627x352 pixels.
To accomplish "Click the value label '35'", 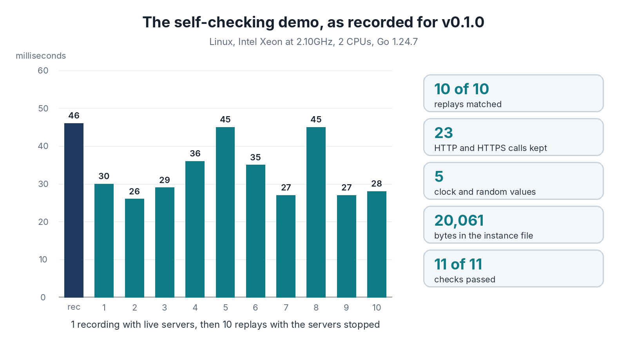I will 256,157.
